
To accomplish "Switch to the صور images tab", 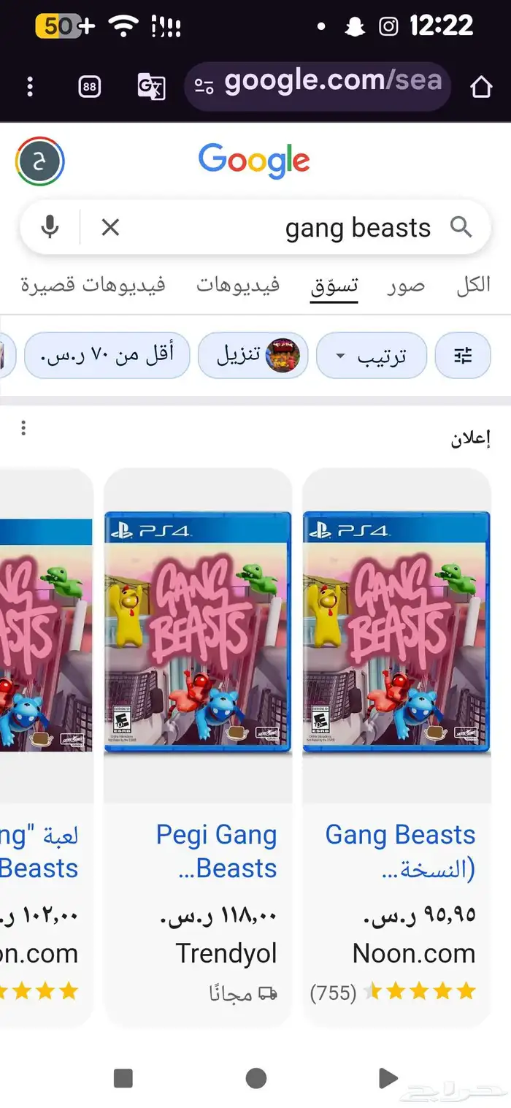I will pyautogui.click(x=405, y=285).
